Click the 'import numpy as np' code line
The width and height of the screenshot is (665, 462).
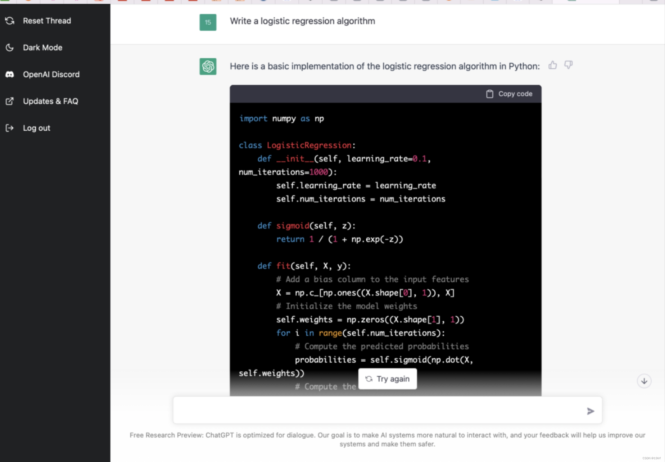point(281,119)
